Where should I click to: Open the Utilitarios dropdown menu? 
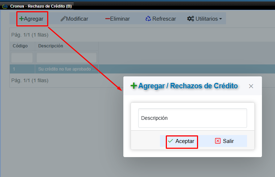pyautogui.click(x=205, y=19)
